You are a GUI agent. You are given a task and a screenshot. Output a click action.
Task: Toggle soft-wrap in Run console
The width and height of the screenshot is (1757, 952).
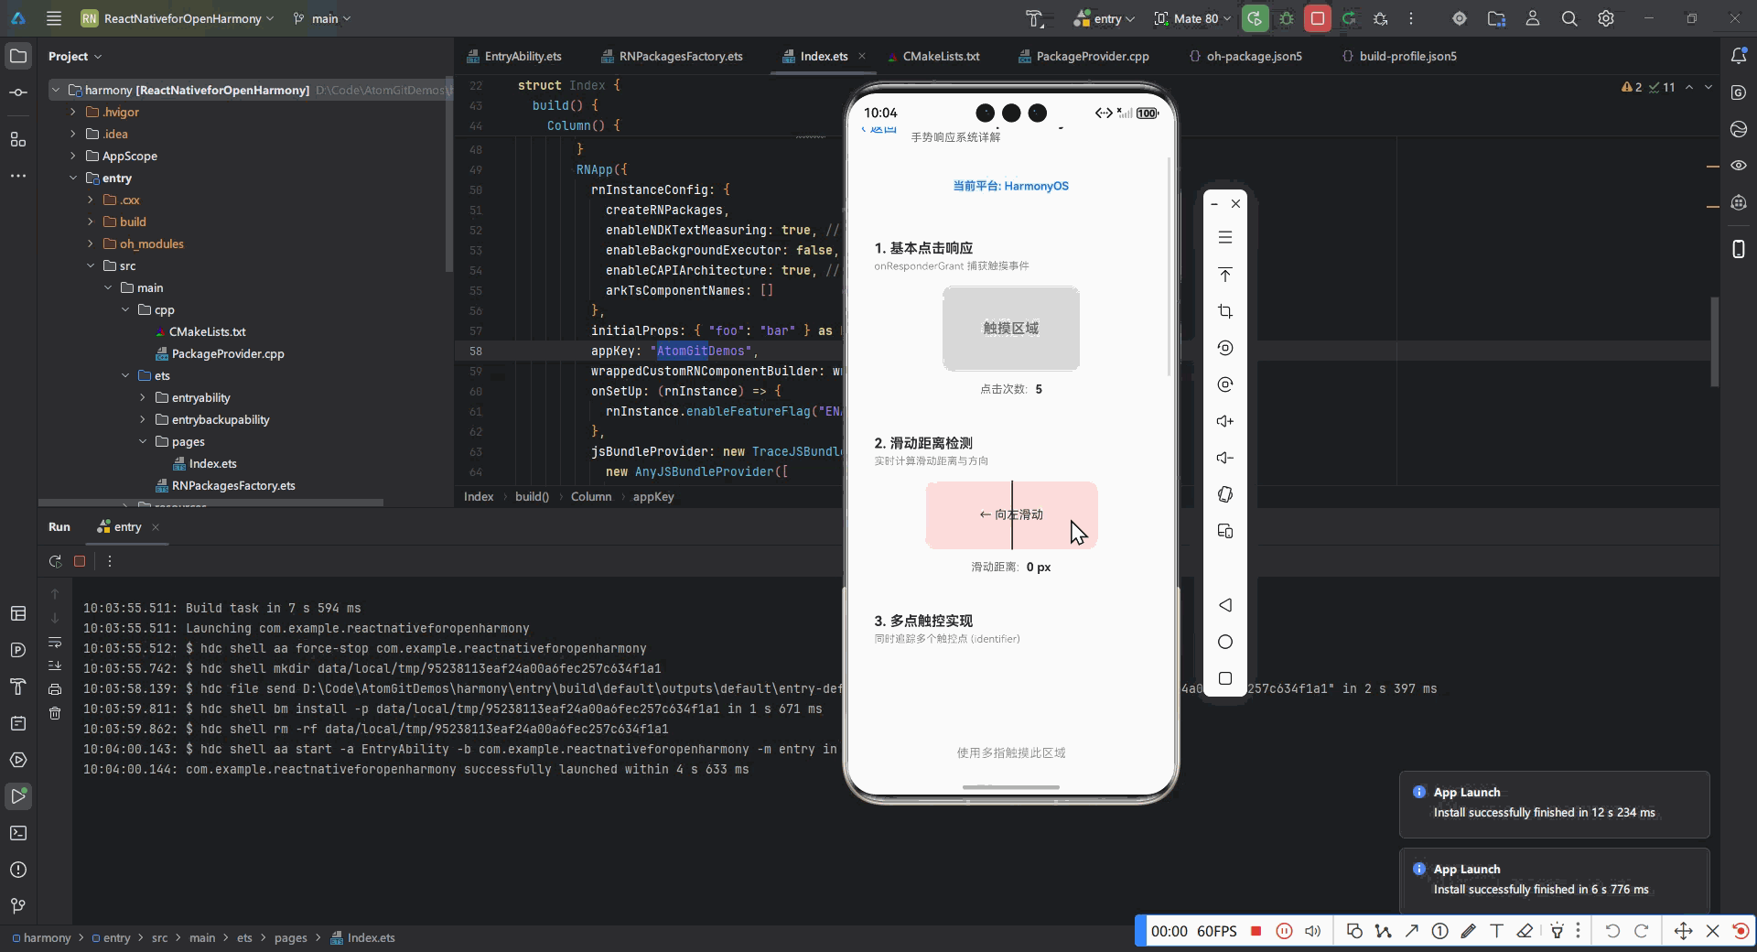(55, 642)
